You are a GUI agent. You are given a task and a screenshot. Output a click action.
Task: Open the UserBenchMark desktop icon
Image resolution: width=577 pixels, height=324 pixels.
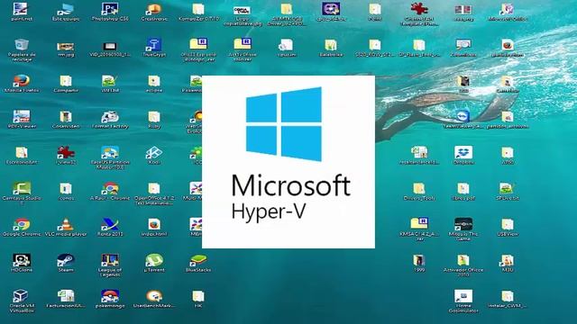(x=154, y=299)
